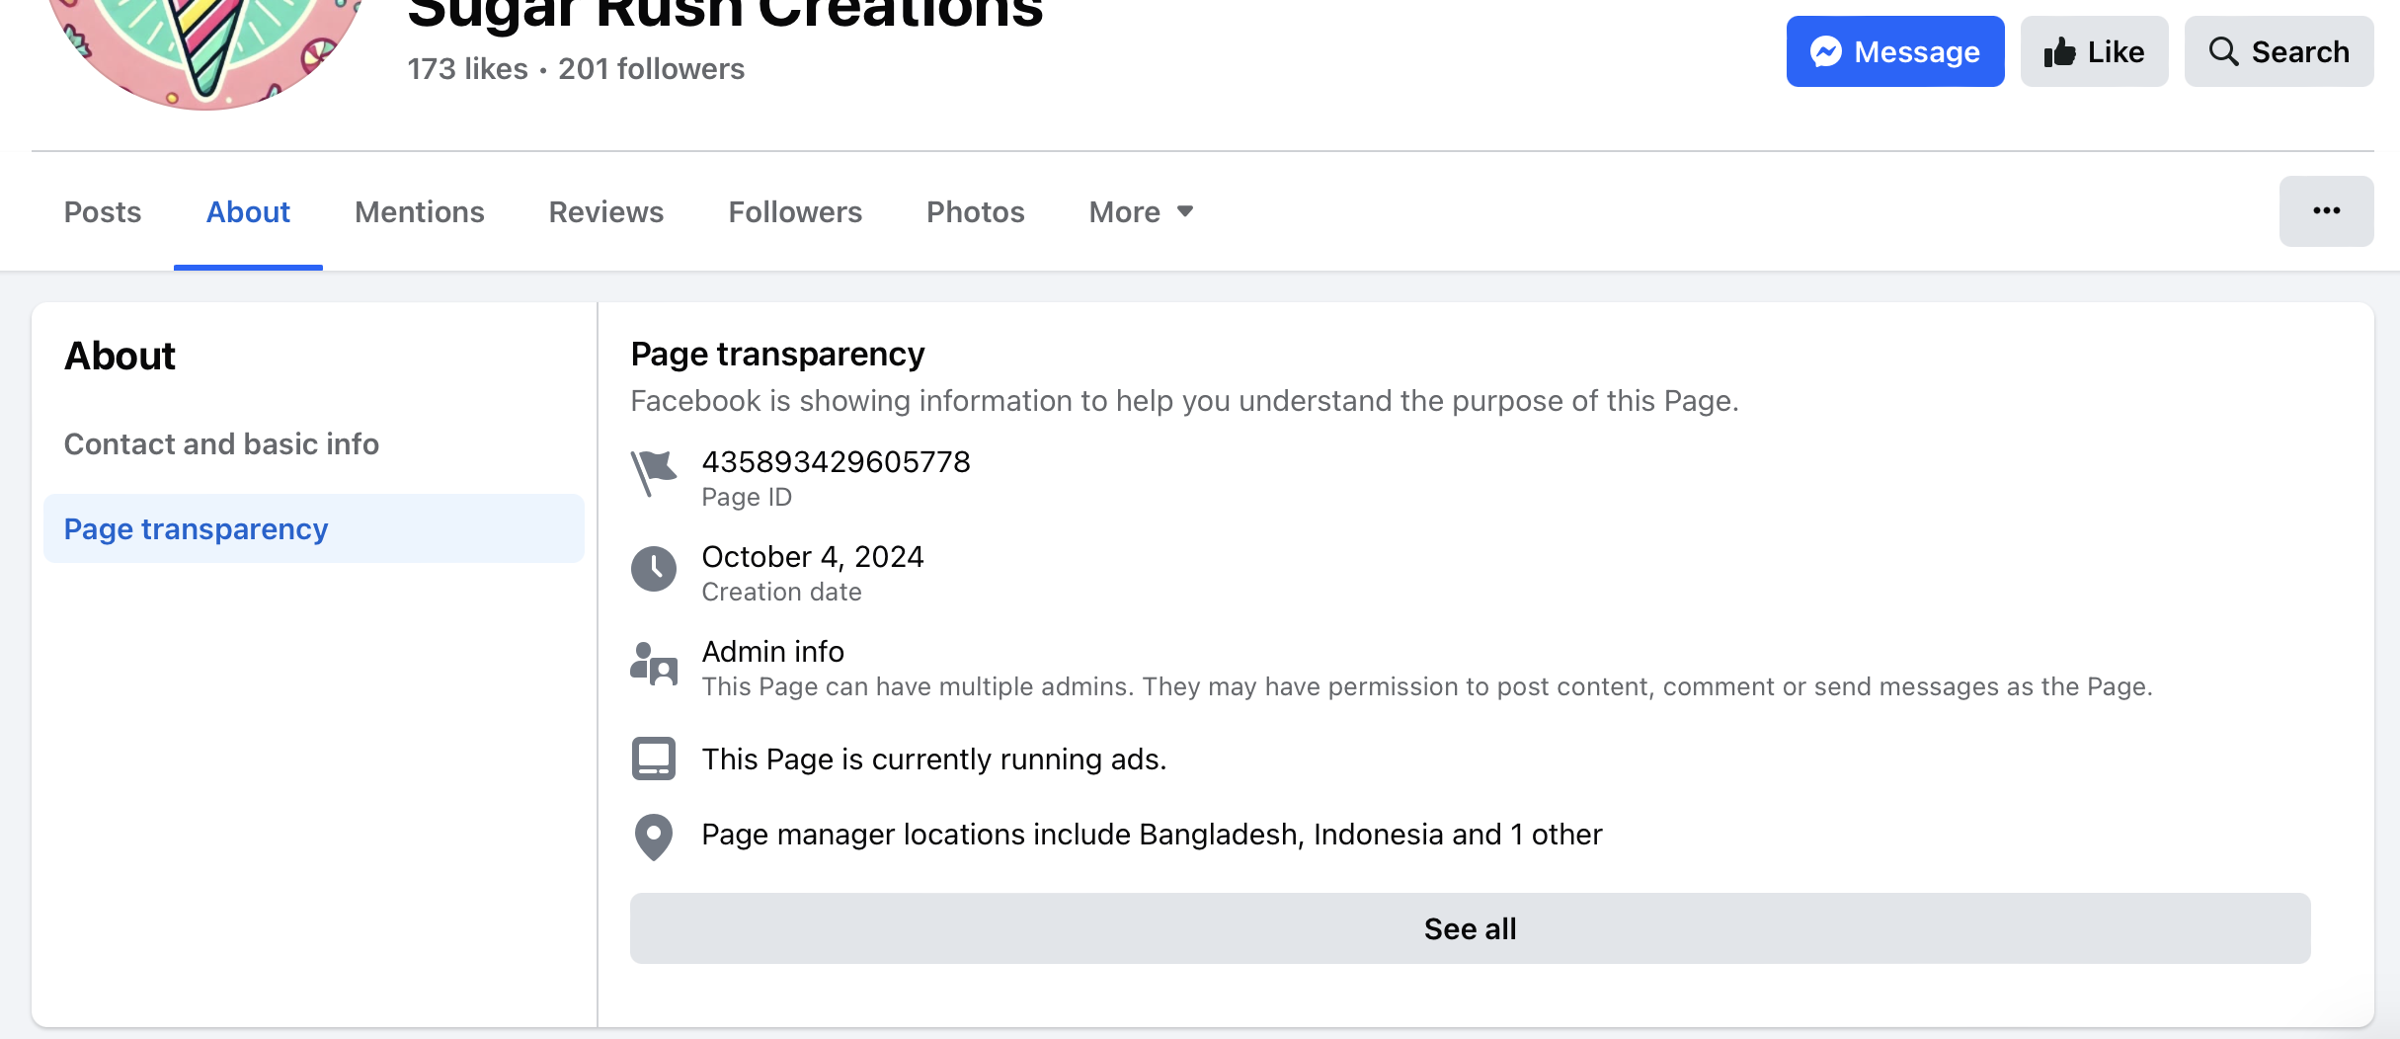The height and width of the screenshot is (1039, 2400).
Task: Click the magnifying glass Search icon
Action: [x=2223, y=51]
